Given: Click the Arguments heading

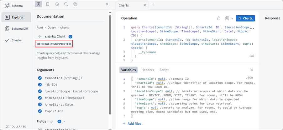Looking at the screenshot, I should pyautogui.click(x=45, y=70).
